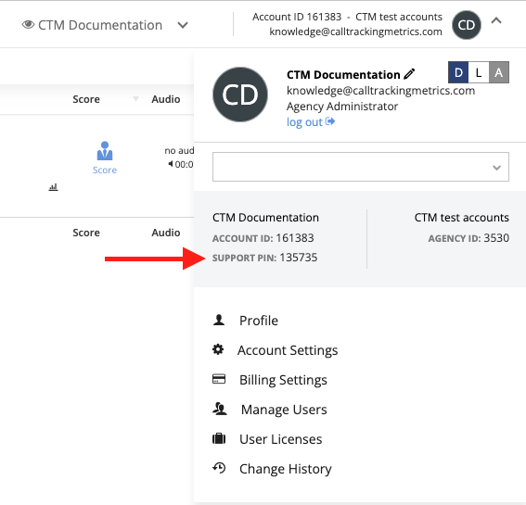
Task: Click the Profile person icon
Action: click(219, 320)
